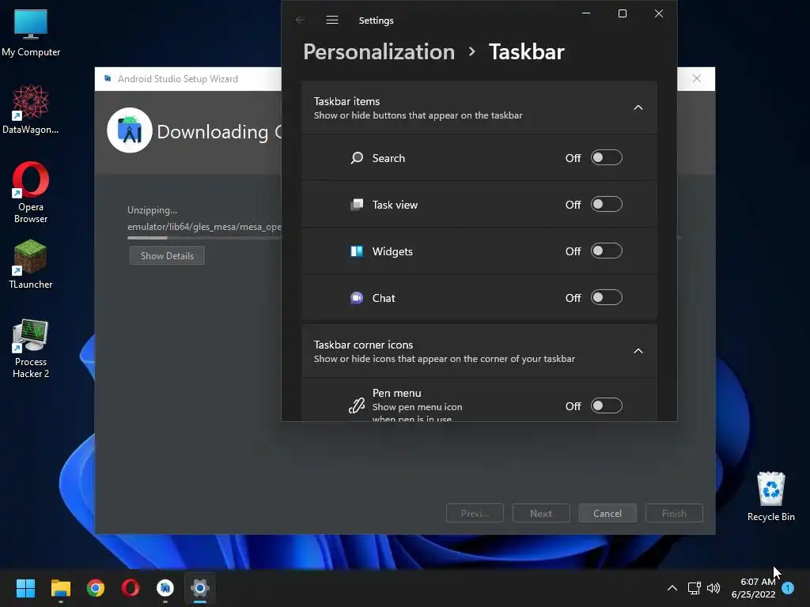
Task: Open Opera from the taskbar
Action: 131,588
